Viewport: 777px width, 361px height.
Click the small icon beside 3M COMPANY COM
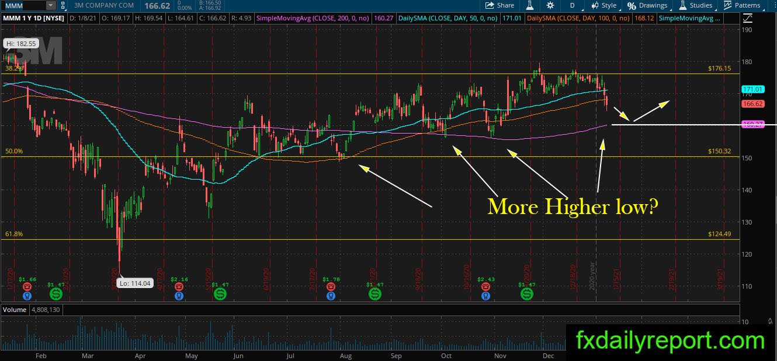pos(63,5)
